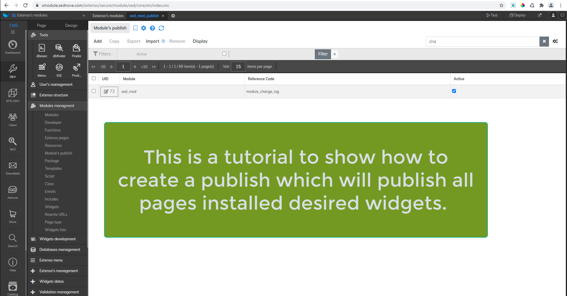Click the Import help info icon
The height and width of the screenshot is (296, 567).
coord(163,41)
